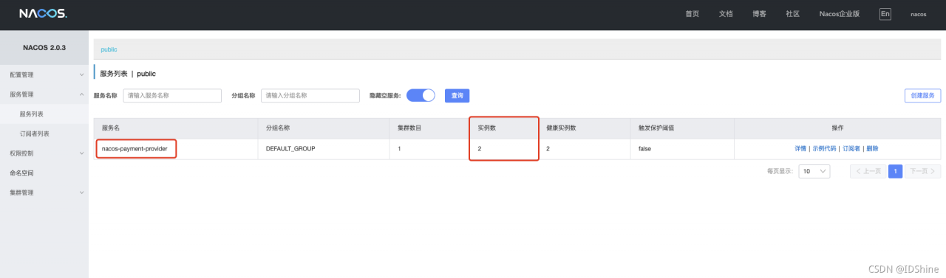The height and width of the screenshot is (278, 946).
Task: Focus the 分组名称 input field
Action: point(310,95)
